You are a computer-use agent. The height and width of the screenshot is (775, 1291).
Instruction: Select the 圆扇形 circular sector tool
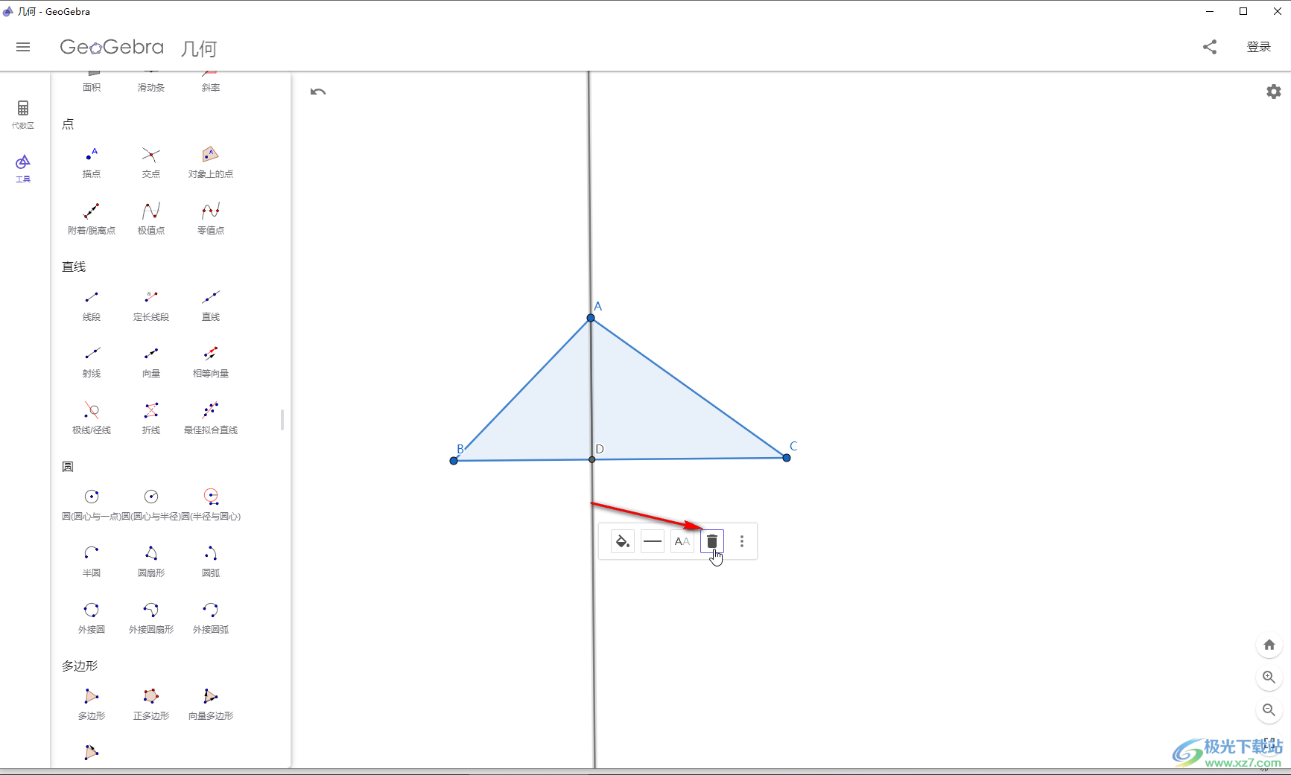(x=151, y=561)
